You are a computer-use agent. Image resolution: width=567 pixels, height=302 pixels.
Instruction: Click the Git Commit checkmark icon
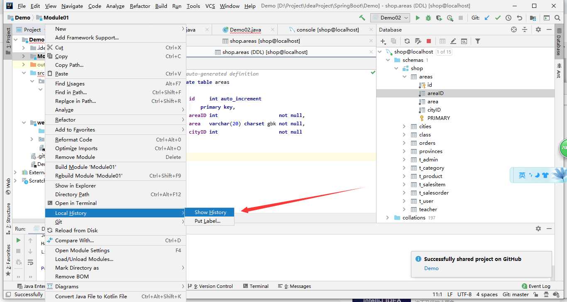pyautogui.click(x=498, y=18)
